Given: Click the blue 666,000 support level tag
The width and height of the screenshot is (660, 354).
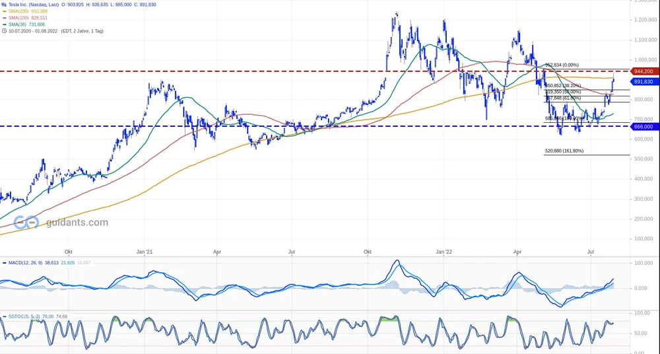Looking at the screenshot, I should click(x=643, y=126).
